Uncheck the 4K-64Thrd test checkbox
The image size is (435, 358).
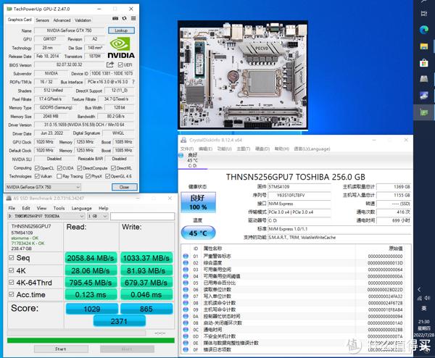12,283
